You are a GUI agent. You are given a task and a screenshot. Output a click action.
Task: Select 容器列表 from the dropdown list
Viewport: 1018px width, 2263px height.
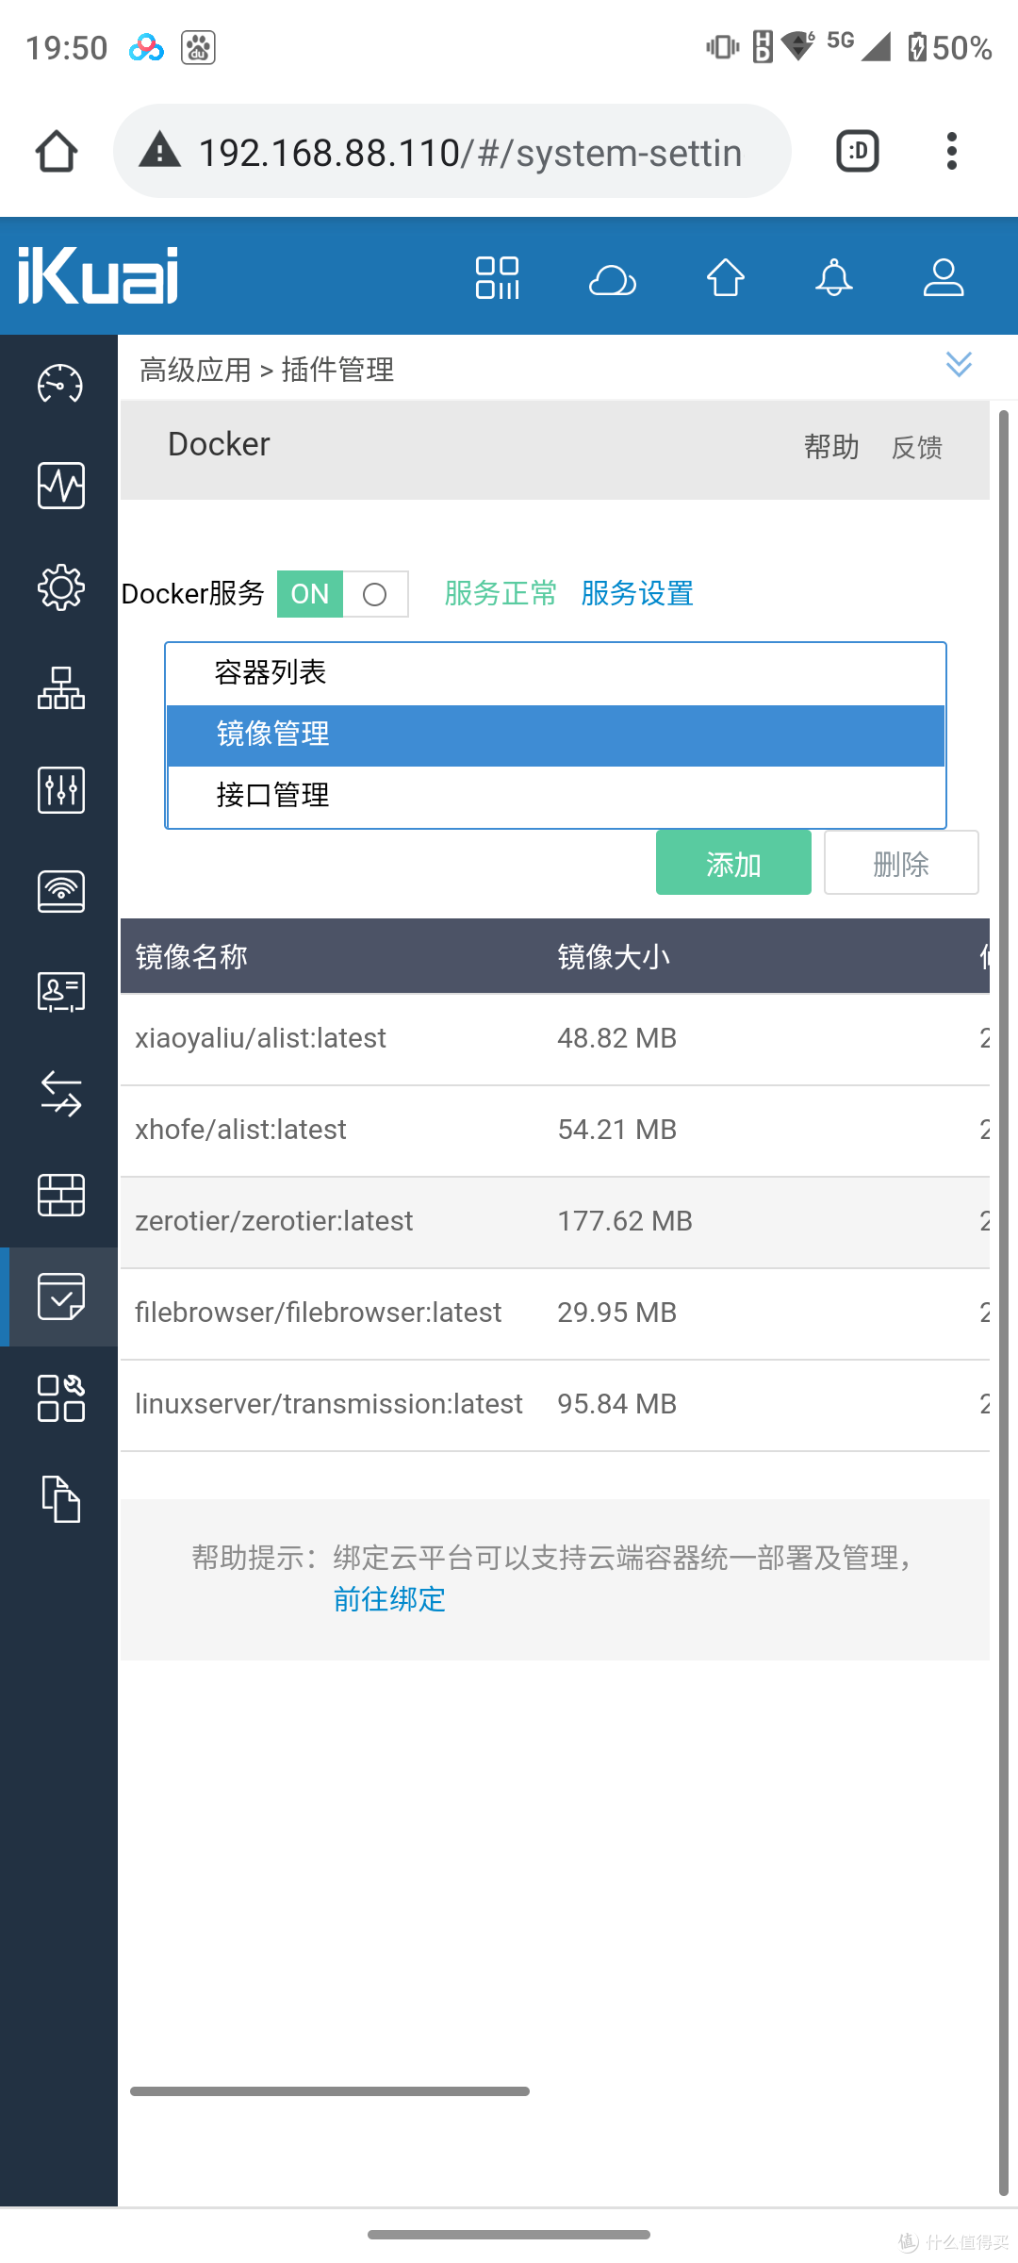pos(270,672)
